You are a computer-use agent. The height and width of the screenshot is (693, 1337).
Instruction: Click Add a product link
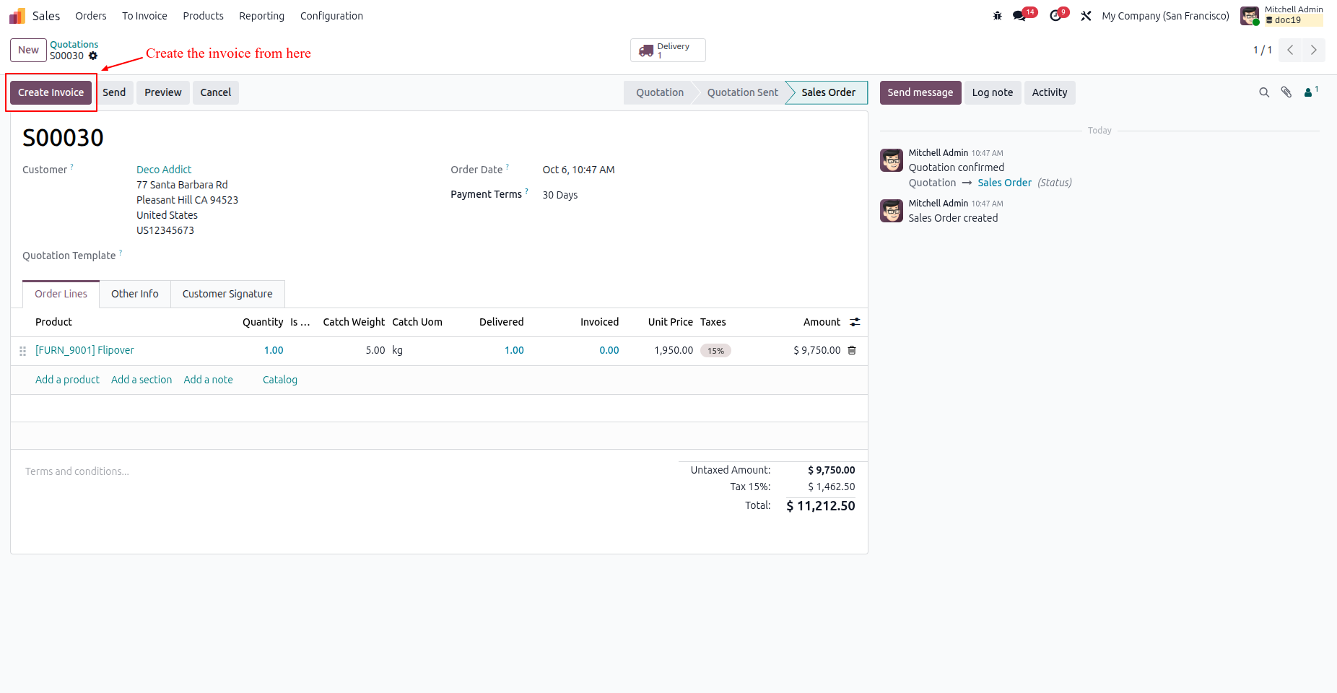click(67, 380)
